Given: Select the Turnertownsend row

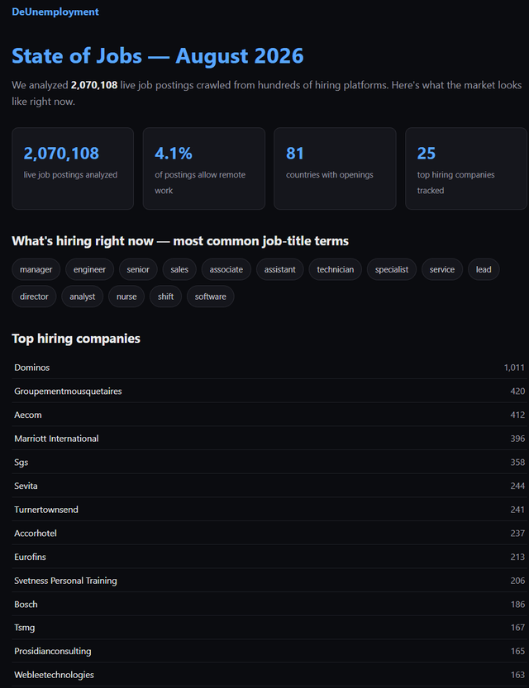Looking at the screenshot, I should coord(269,510).
